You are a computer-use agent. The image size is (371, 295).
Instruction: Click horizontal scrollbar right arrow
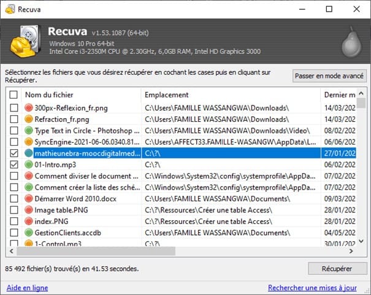point(351,251)
